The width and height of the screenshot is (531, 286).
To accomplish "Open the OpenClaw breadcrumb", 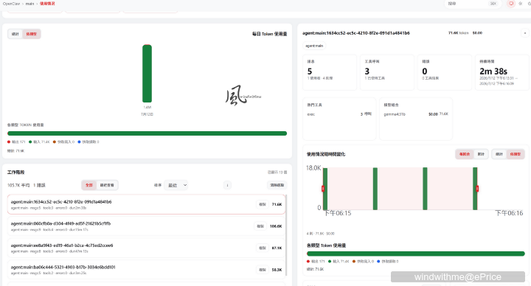I will [12, 4].
